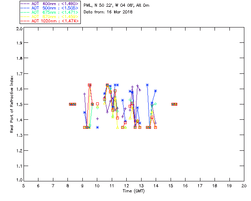The height and width of the screenshot is (201, 251).
Task: Click the blue dashed legend line swatch
Action: tap(25, 8)
